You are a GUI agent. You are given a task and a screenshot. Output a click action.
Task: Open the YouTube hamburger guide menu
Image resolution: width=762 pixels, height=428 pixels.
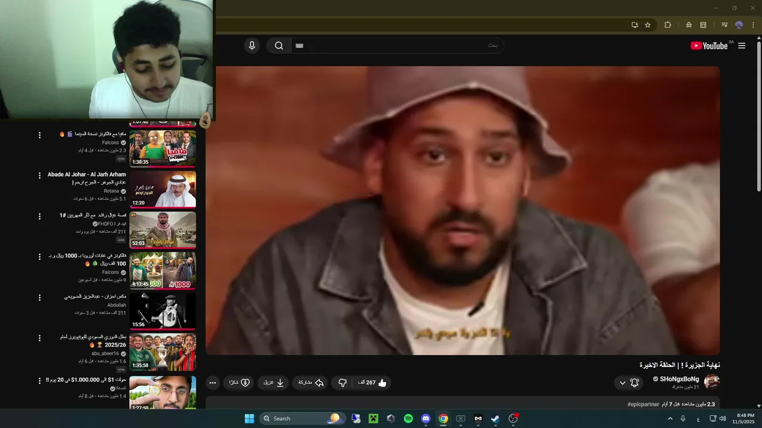(742, 46)
